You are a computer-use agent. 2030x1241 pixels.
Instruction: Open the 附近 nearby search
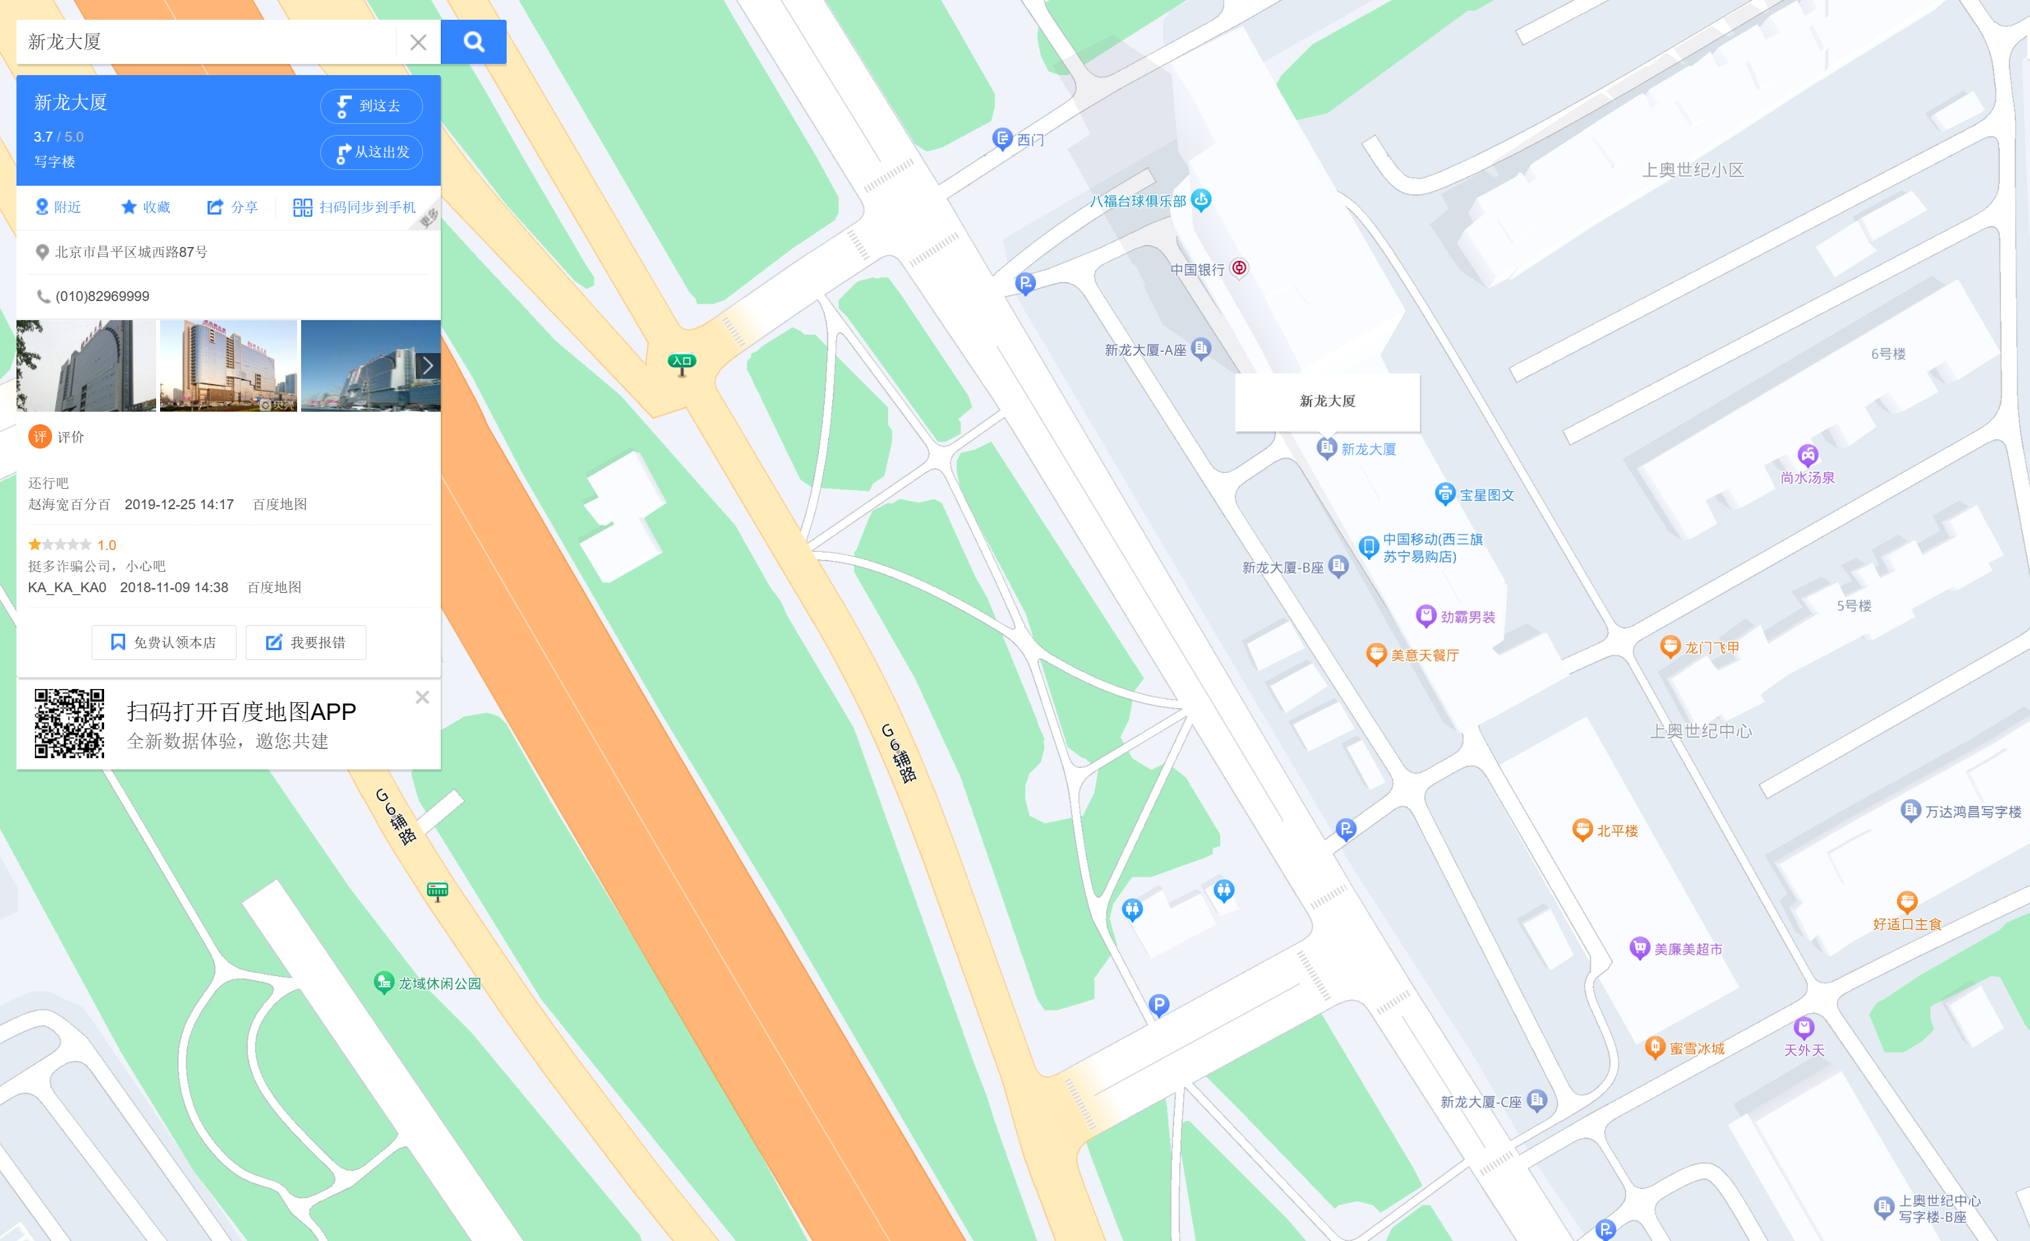coord(58,207)
